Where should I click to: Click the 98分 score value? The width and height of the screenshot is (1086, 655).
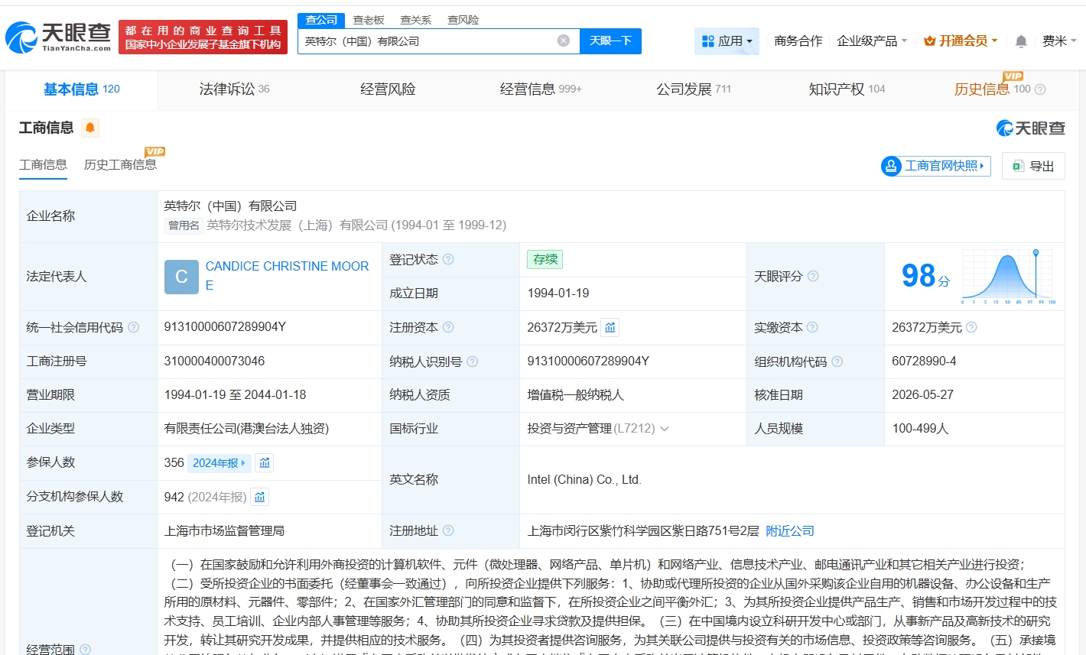pos(925,276)
